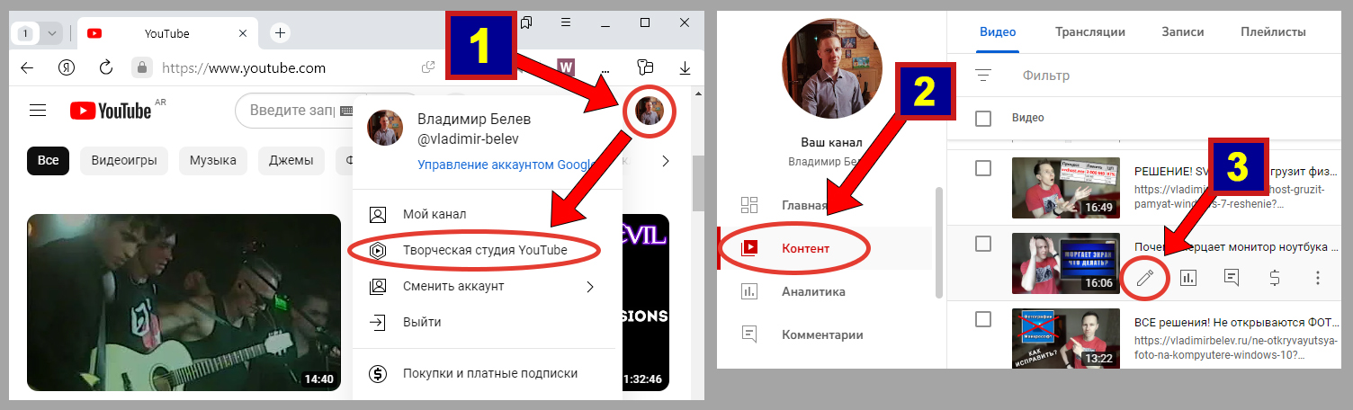Open the on-screen keyboard in search box
Screen dimensions: 1353x410
(348, 111)
